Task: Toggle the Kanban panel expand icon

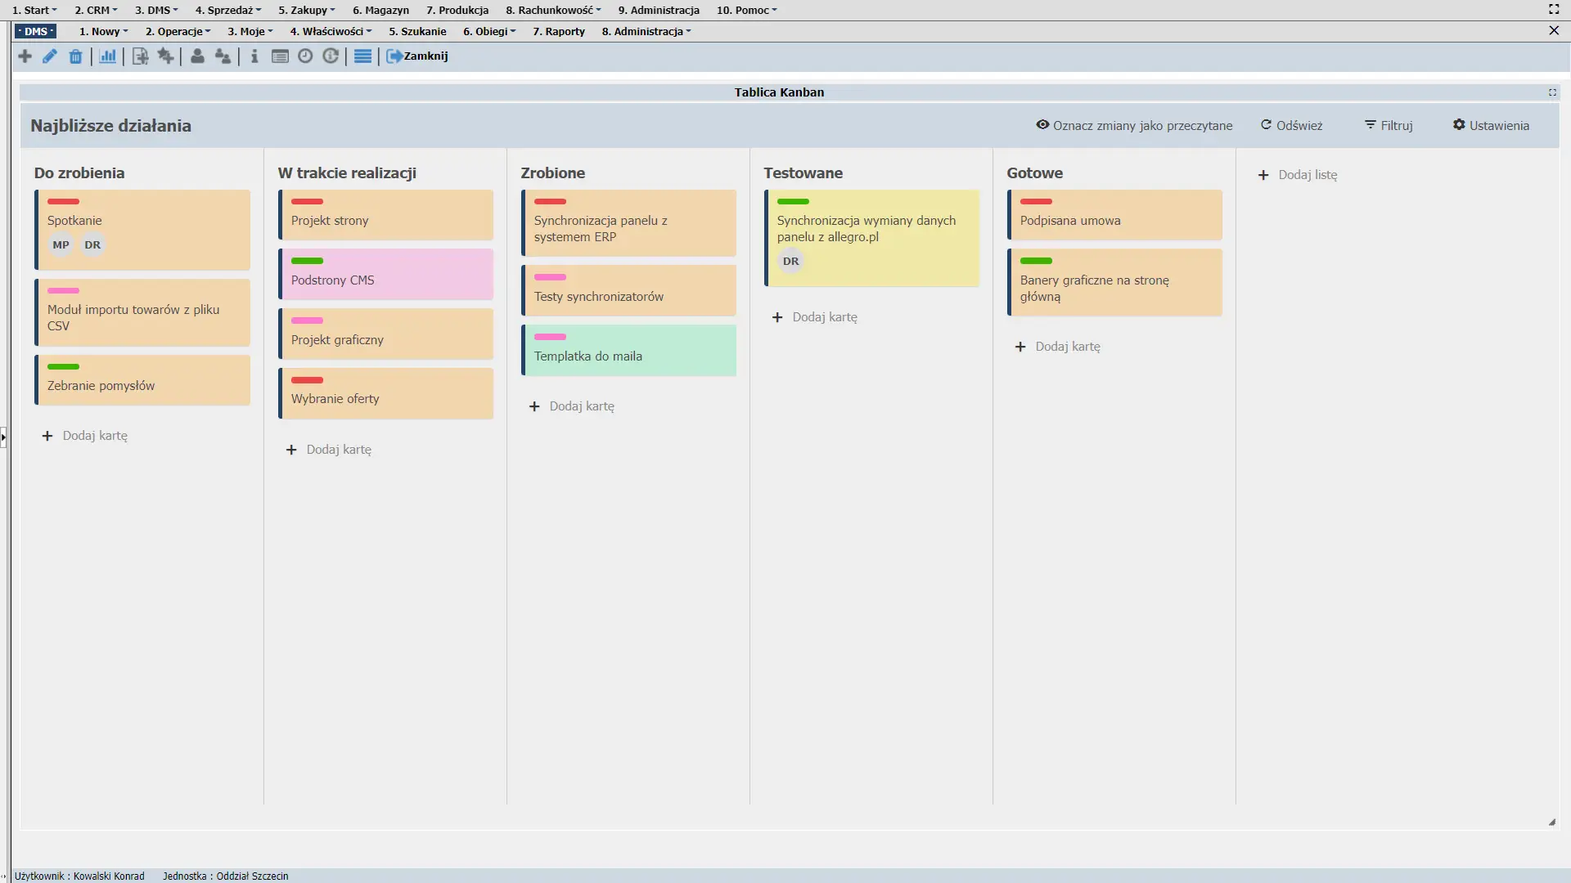Action: tap(1552, 92)
